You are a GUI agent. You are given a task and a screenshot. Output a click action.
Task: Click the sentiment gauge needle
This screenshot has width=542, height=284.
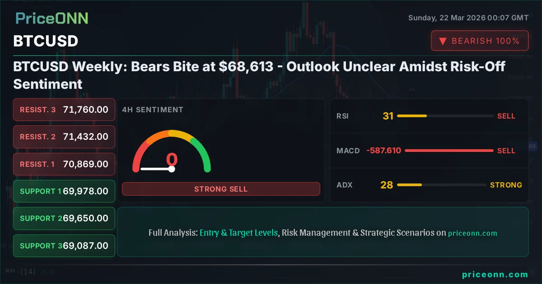click(156, 169)
